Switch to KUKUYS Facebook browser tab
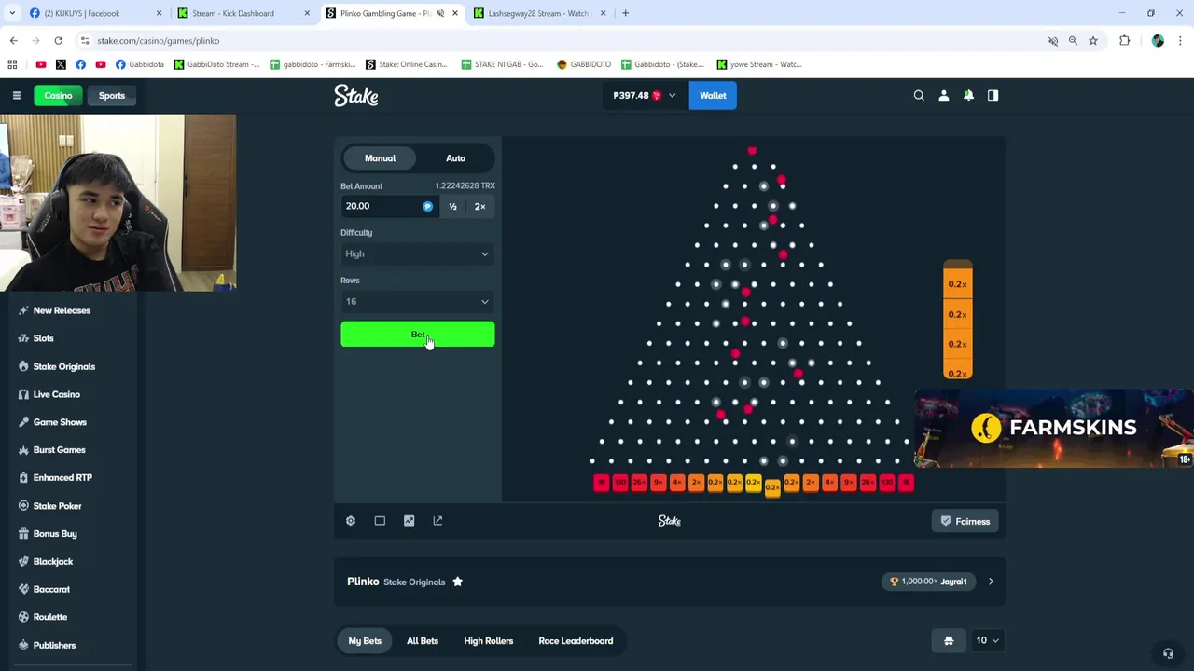The width and height of the screenshot is (1194, 671). [x=95, y=13]
